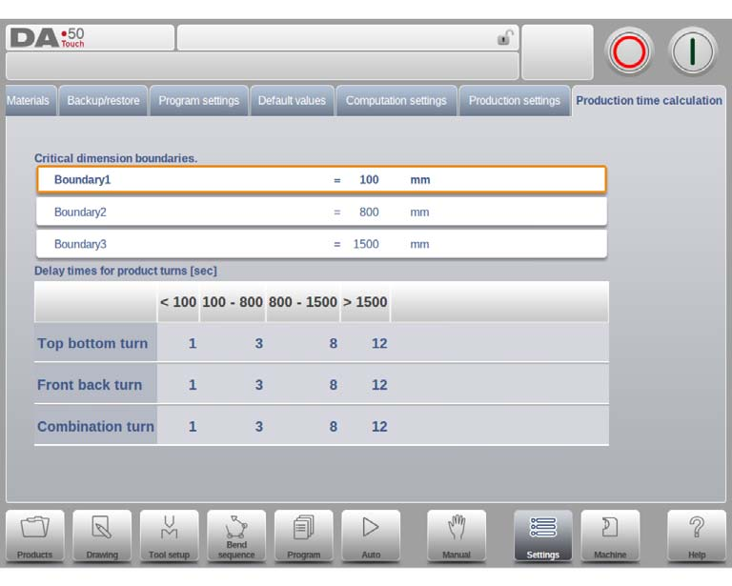
Task: Select the Boundary3 1500 mm field
Action: point(321,244)
